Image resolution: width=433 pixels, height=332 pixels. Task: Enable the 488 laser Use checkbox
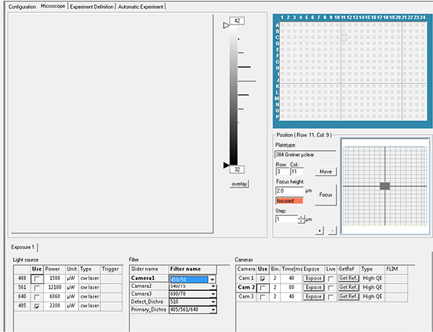tap(37, 278)
